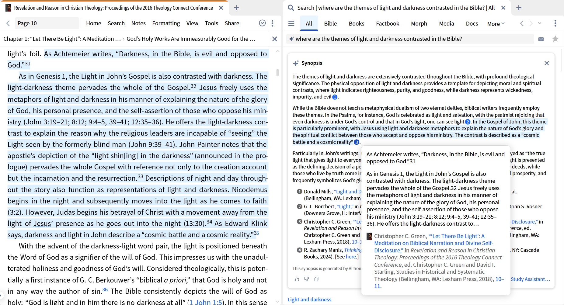Copy the synopsis text
The width and height of the screenshot is (564, 305).
(x=316, y=279)
